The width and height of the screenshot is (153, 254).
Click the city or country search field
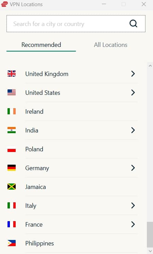(x=76, y=24)
